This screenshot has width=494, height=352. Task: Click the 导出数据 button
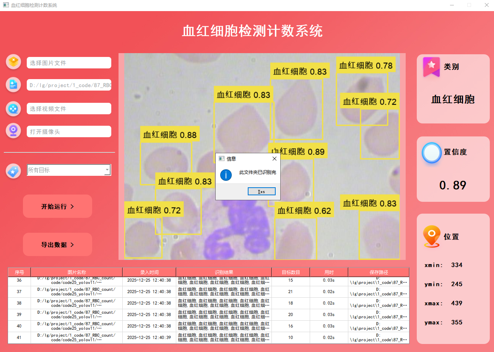point(57,245)
